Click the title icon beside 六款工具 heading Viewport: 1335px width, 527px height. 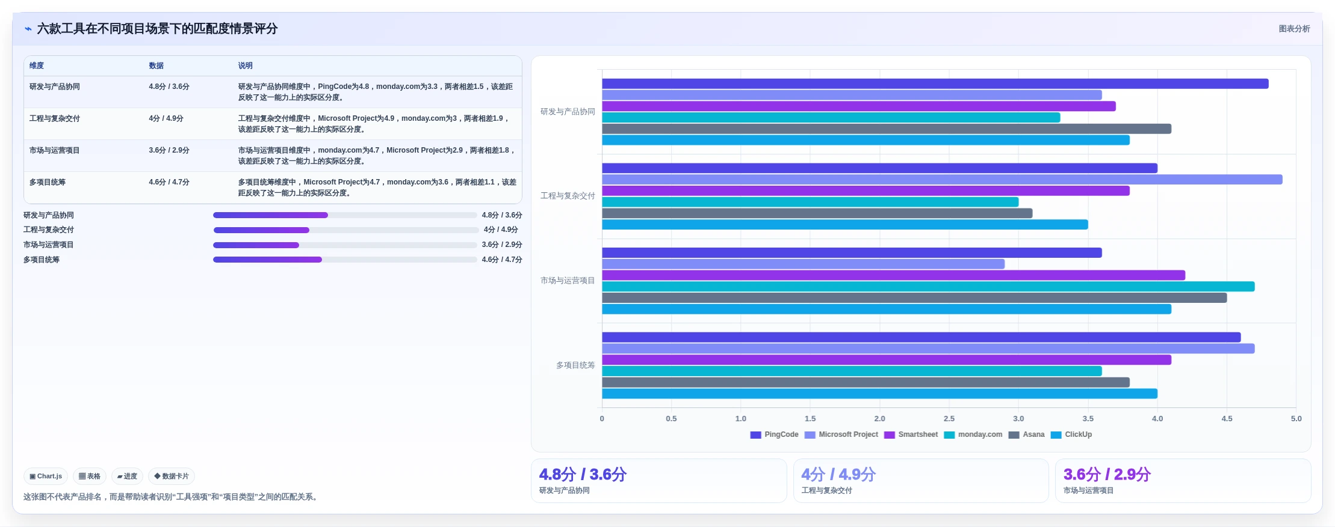[x=28, y=29]
